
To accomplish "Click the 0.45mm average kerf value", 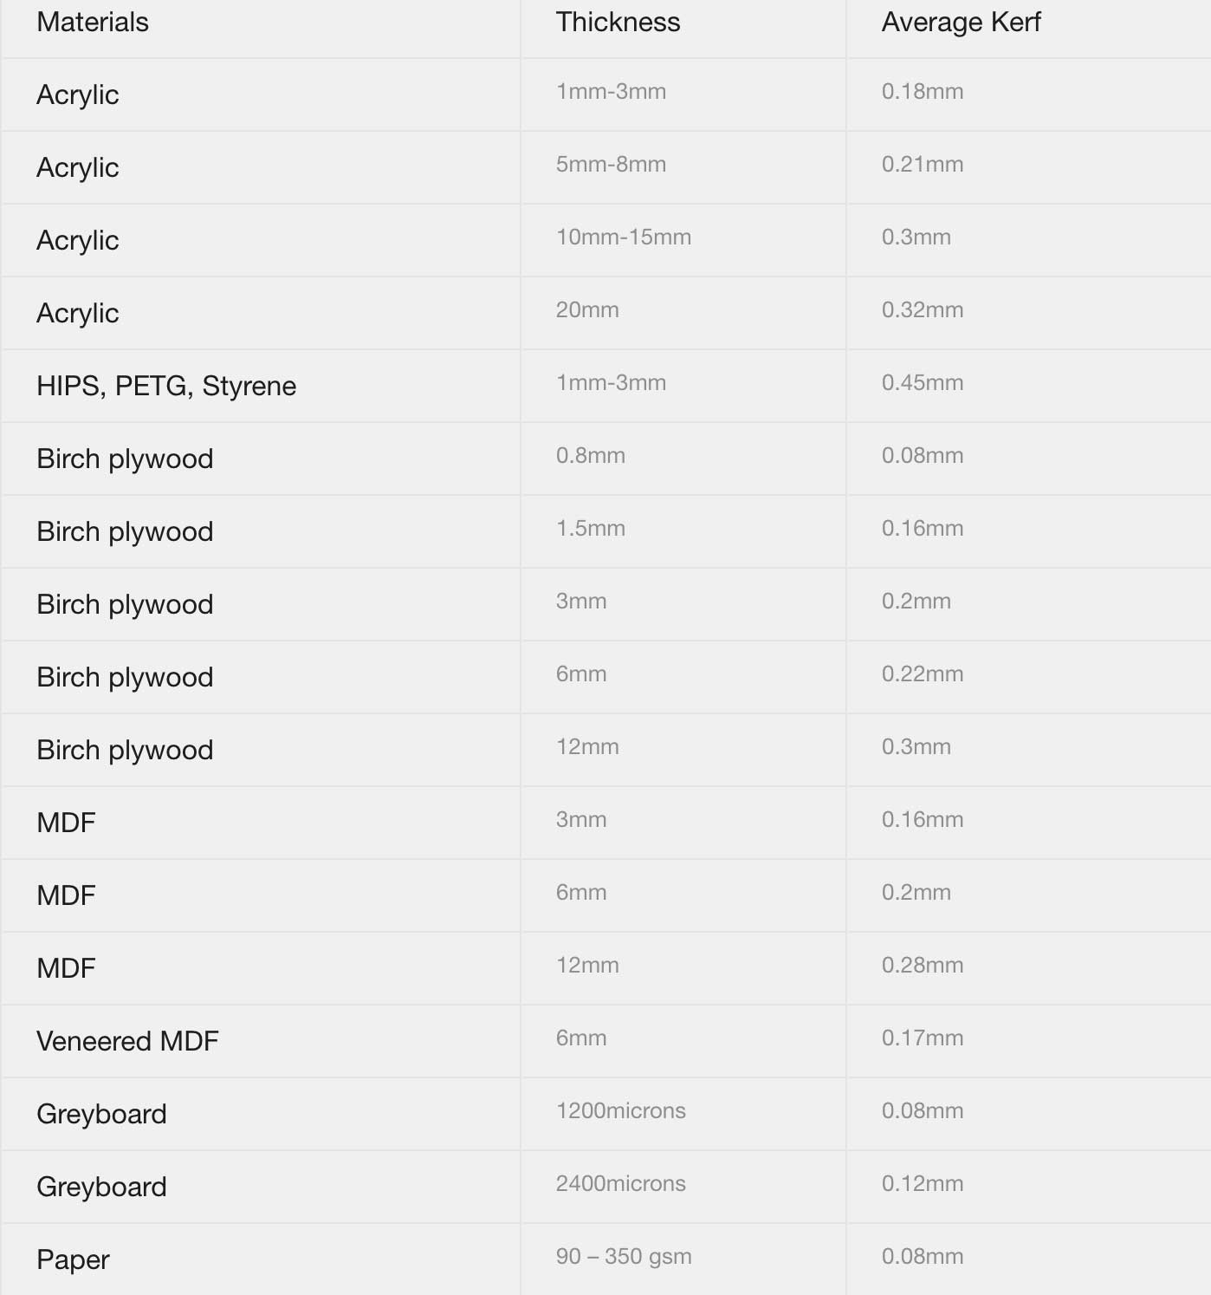I will pyautogui.click(x=923, y=383).
